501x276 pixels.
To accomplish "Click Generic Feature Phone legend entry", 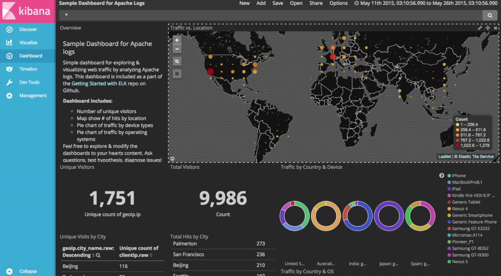I will point(472,222).
